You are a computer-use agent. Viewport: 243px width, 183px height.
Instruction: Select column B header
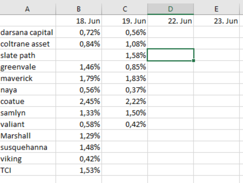pos(78,9)
